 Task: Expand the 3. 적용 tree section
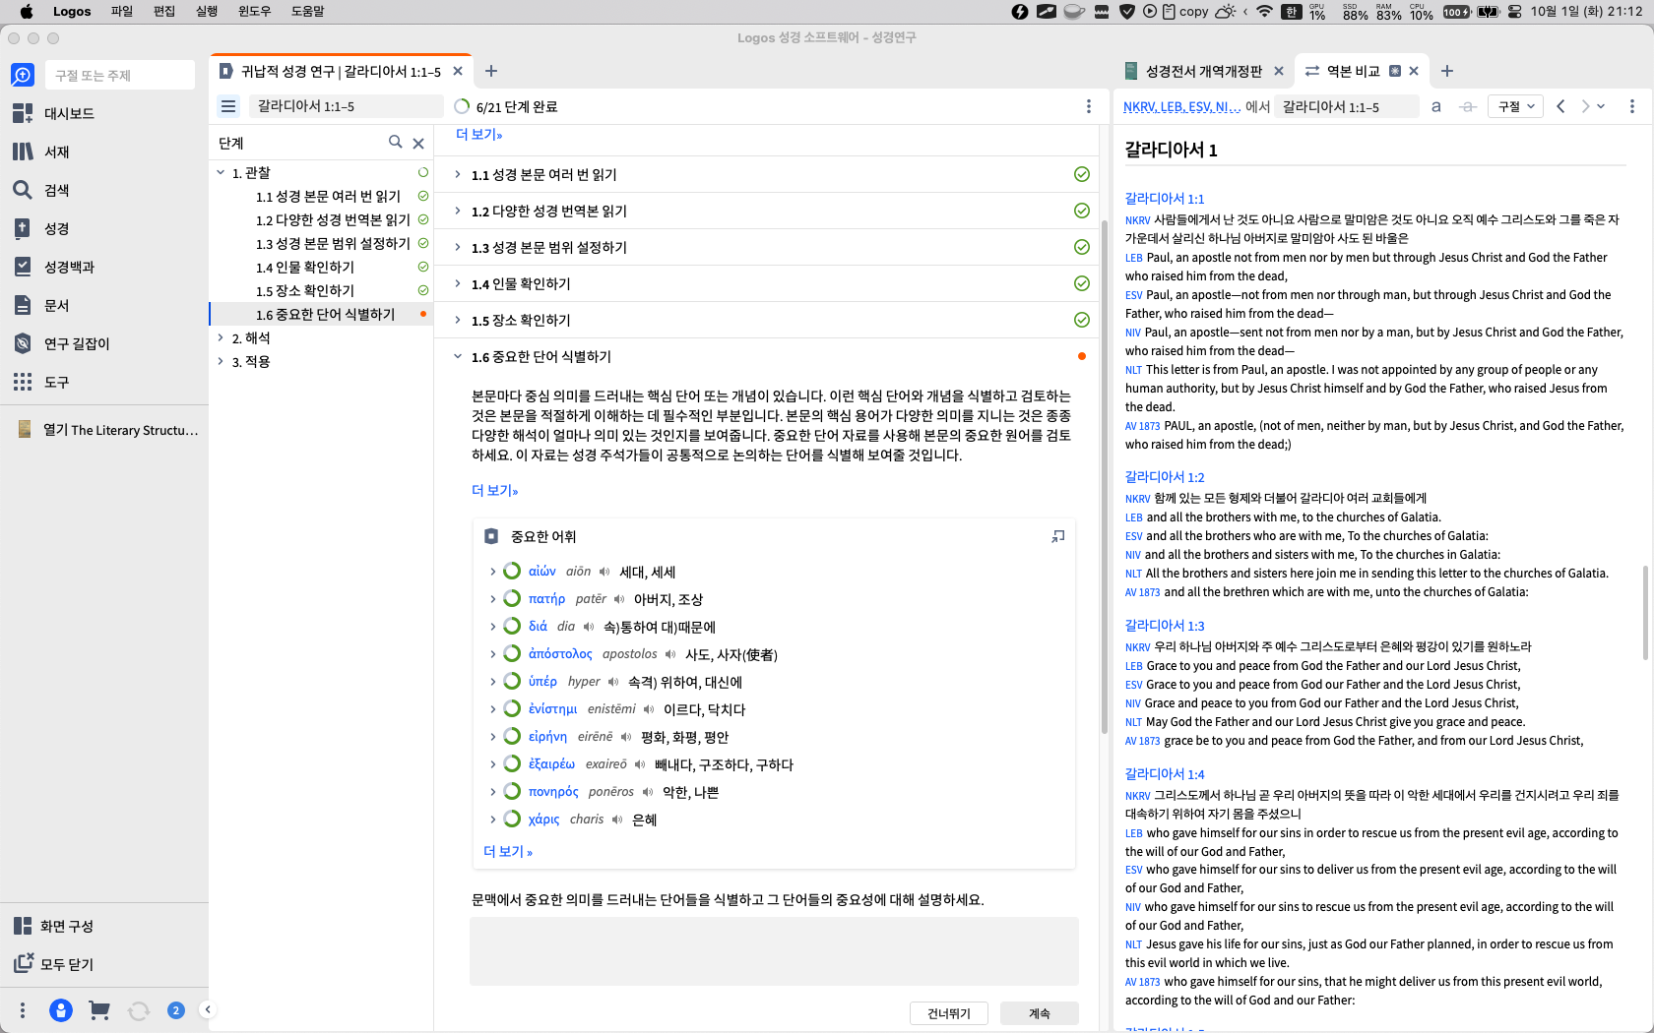point(221,361)
